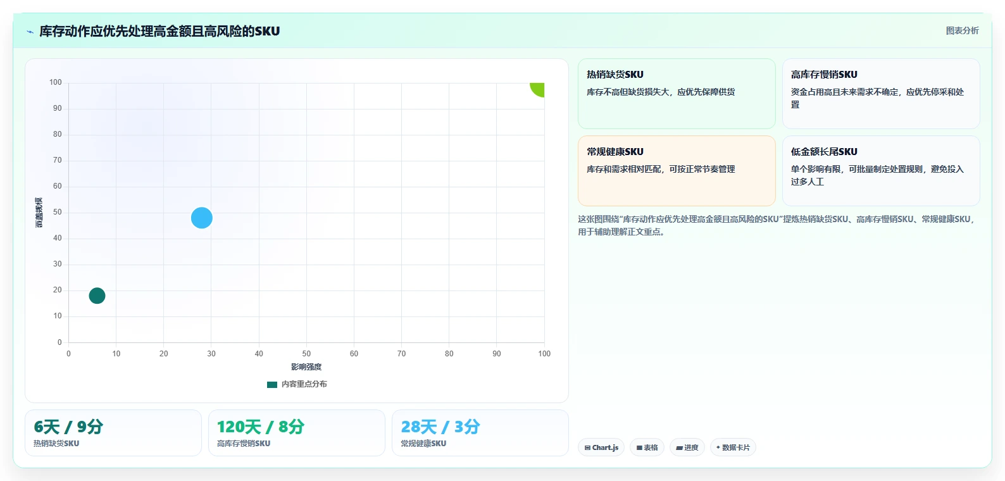Click the 表格 tag
Viewport: 1005px width, 481px height.
(x=647, y=447)
